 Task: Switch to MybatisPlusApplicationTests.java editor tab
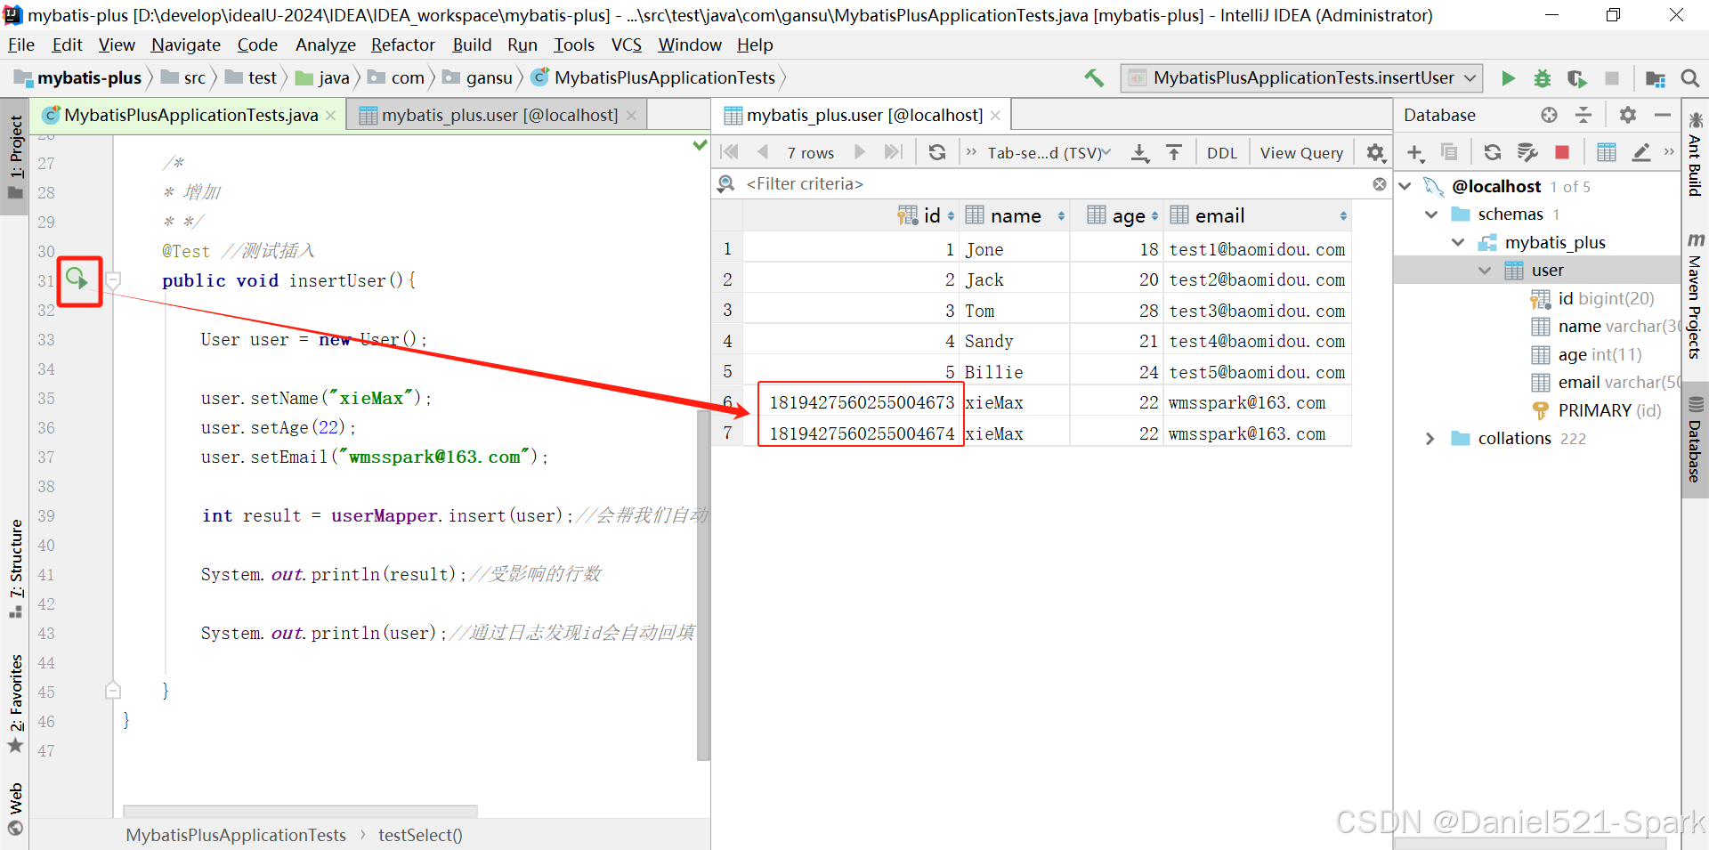[x=190, y=115]
